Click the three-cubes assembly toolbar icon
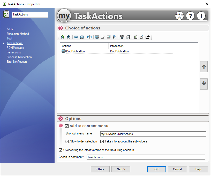 tap(122, 37)
